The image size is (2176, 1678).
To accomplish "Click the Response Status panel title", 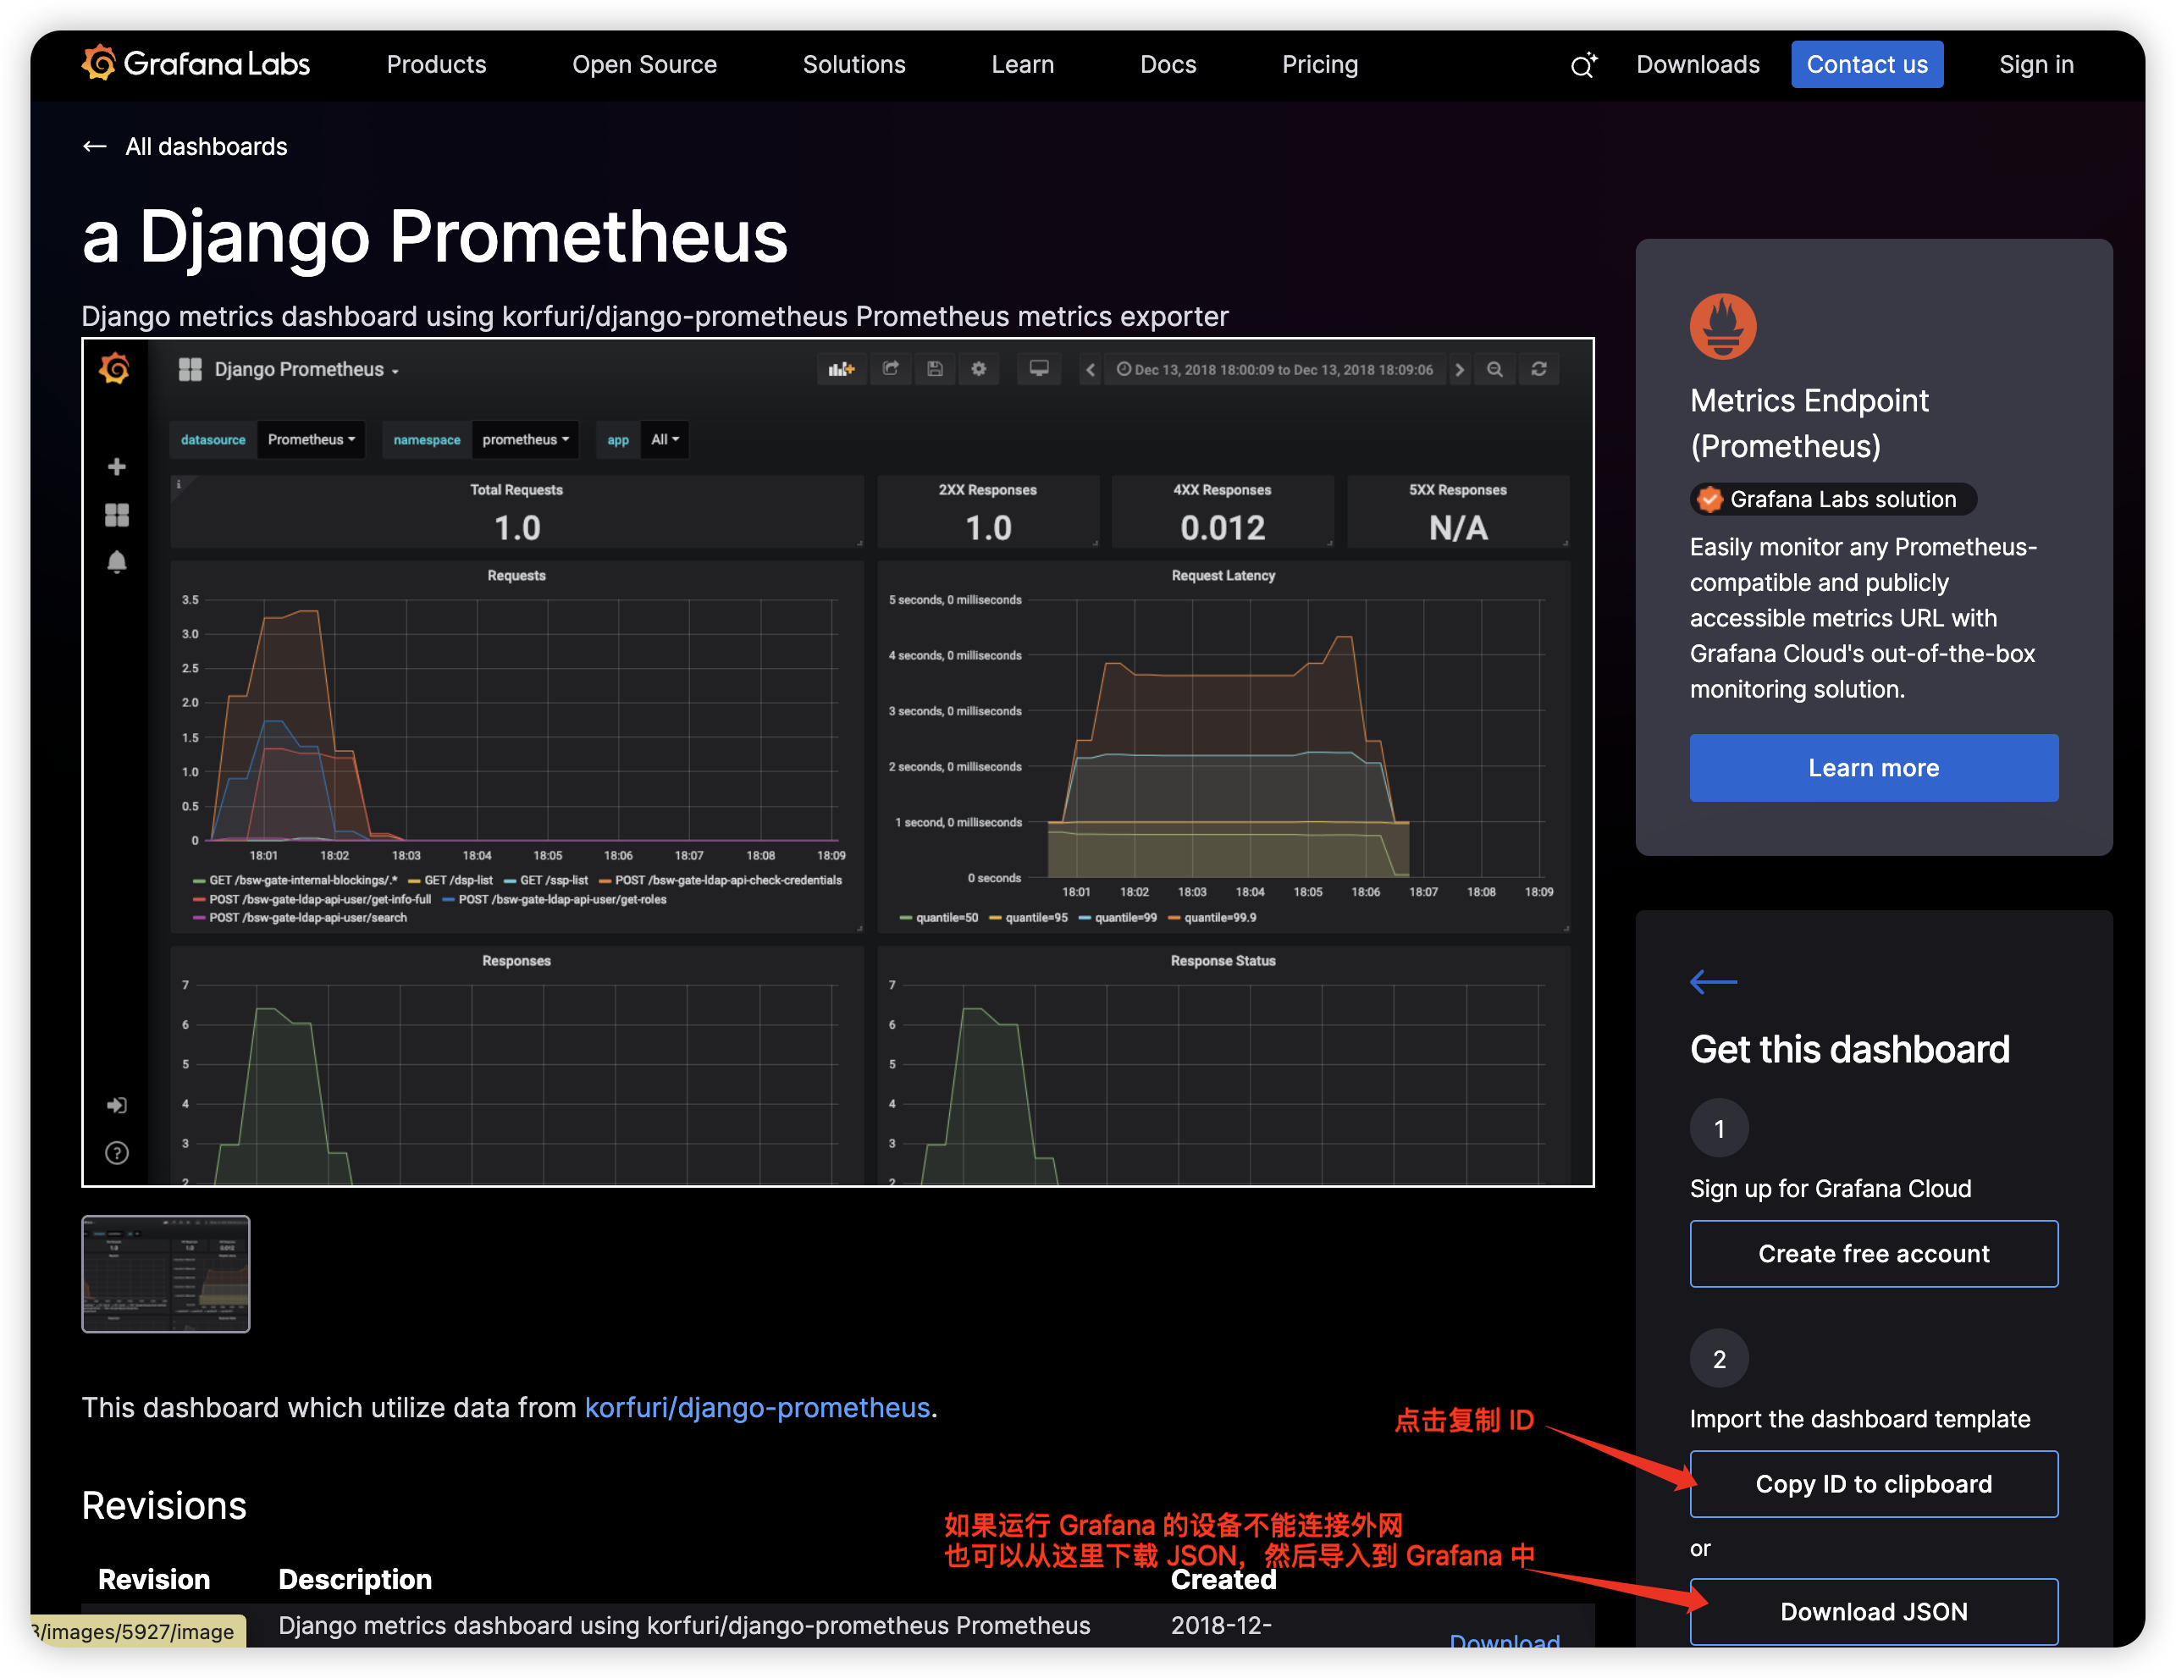I will point(1223,961).
